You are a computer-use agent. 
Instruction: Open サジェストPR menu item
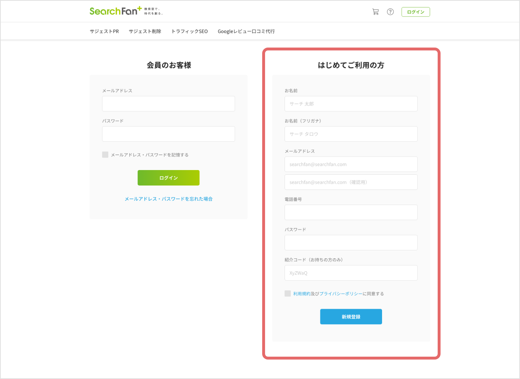[x=104, y=31]
